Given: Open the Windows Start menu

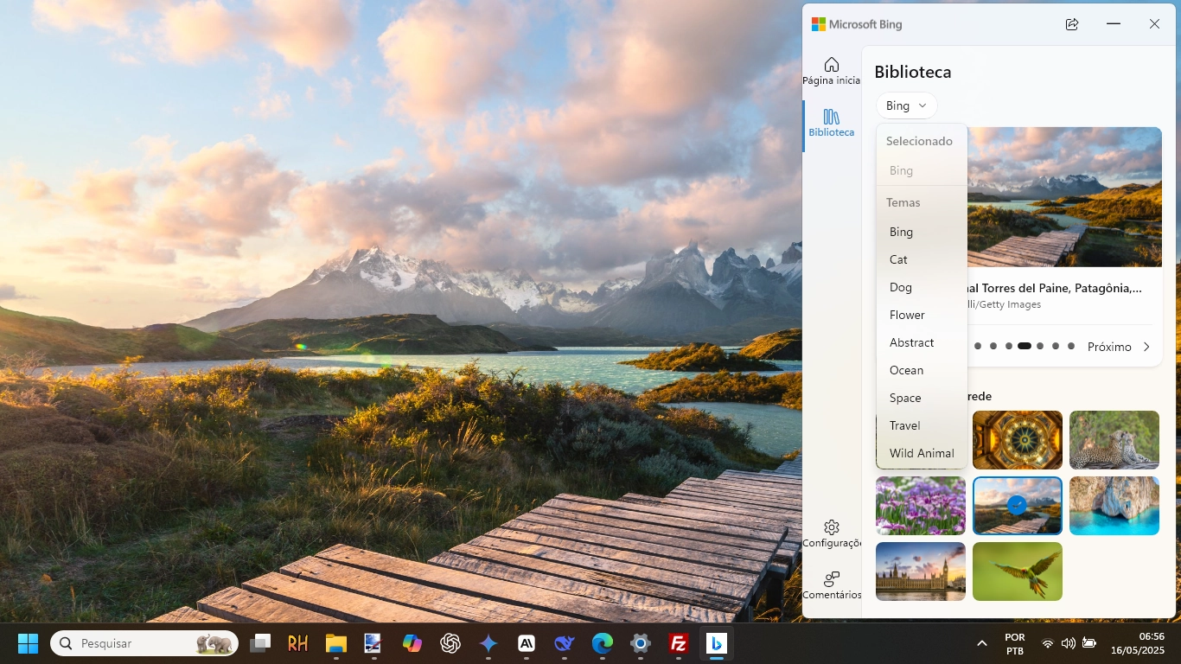Looking at the screenshot, I should [28, 643].
